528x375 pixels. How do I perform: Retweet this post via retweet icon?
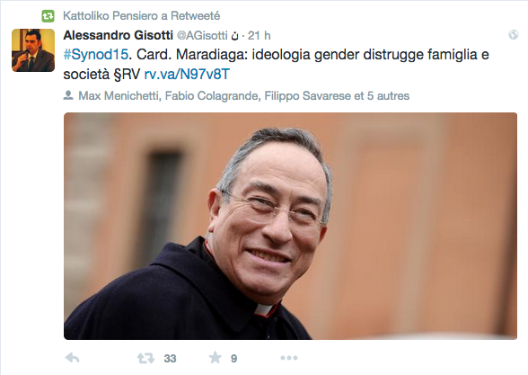pyautogui.click(x=145, y=358)
